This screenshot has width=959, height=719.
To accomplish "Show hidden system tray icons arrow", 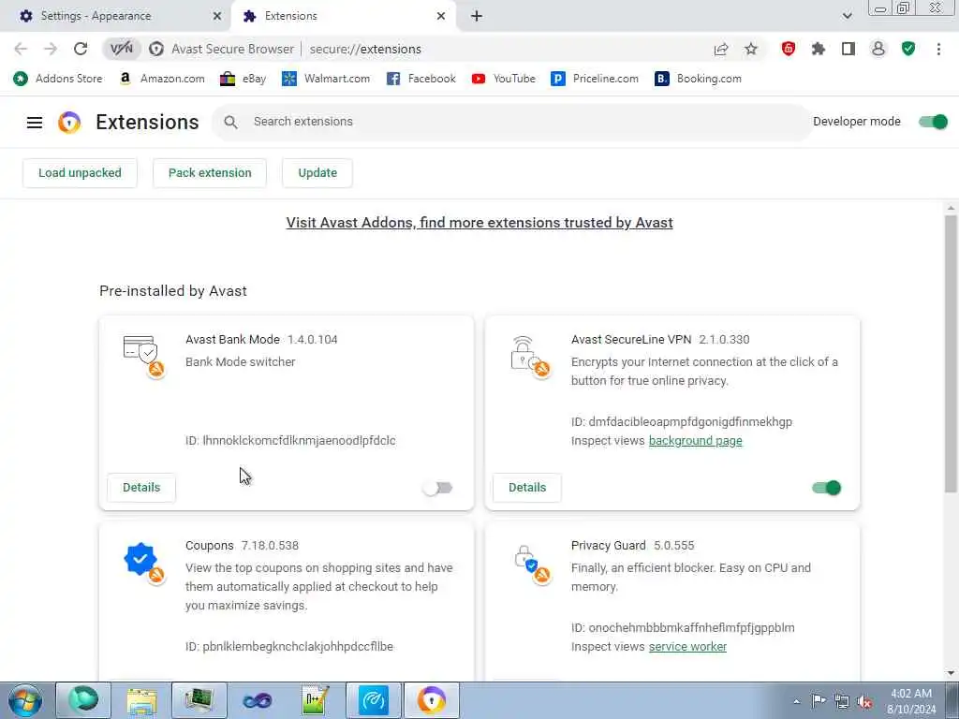I will [x=796, y=701].
